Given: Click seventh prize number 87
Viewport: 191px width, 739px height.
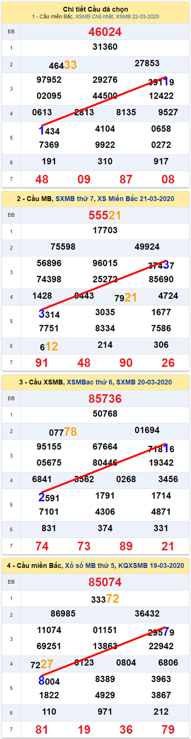Looking at the screenshot, I should click(126, 179).
